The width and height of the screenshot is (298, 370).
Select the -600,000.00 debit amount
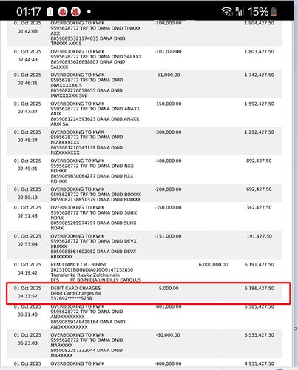[x=168, y=363]
